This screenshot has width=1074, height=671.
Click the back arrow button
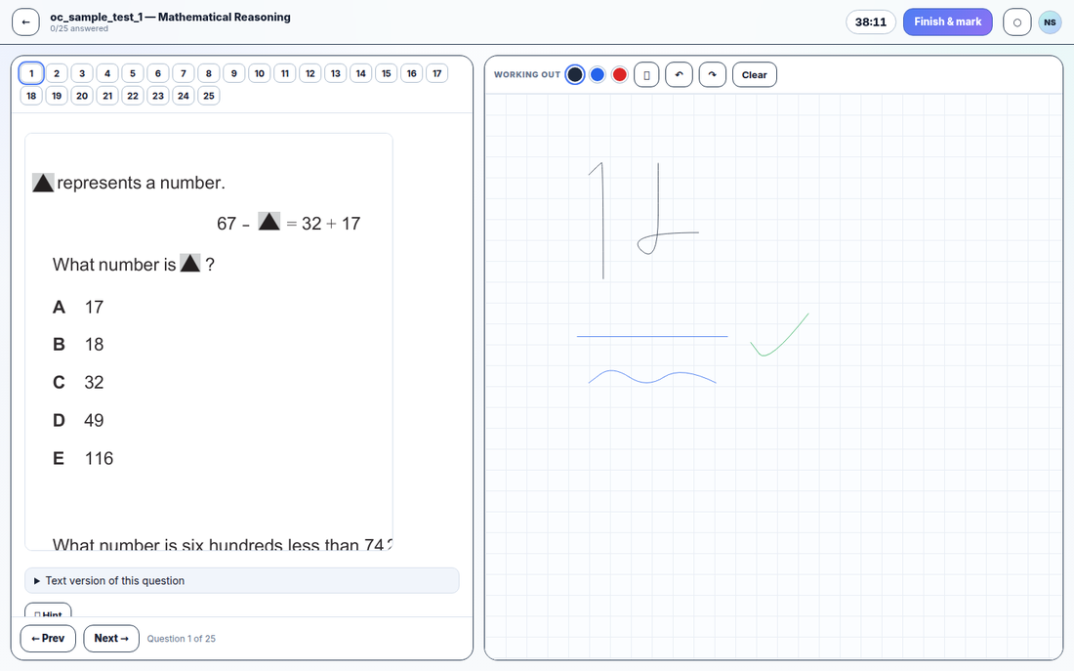pos(25,21)
